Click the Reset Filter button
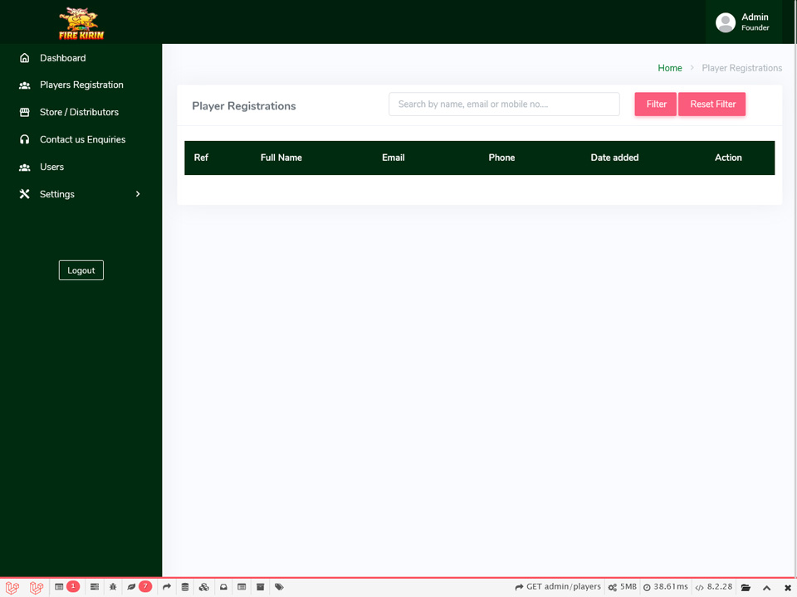 click(712, 104)
